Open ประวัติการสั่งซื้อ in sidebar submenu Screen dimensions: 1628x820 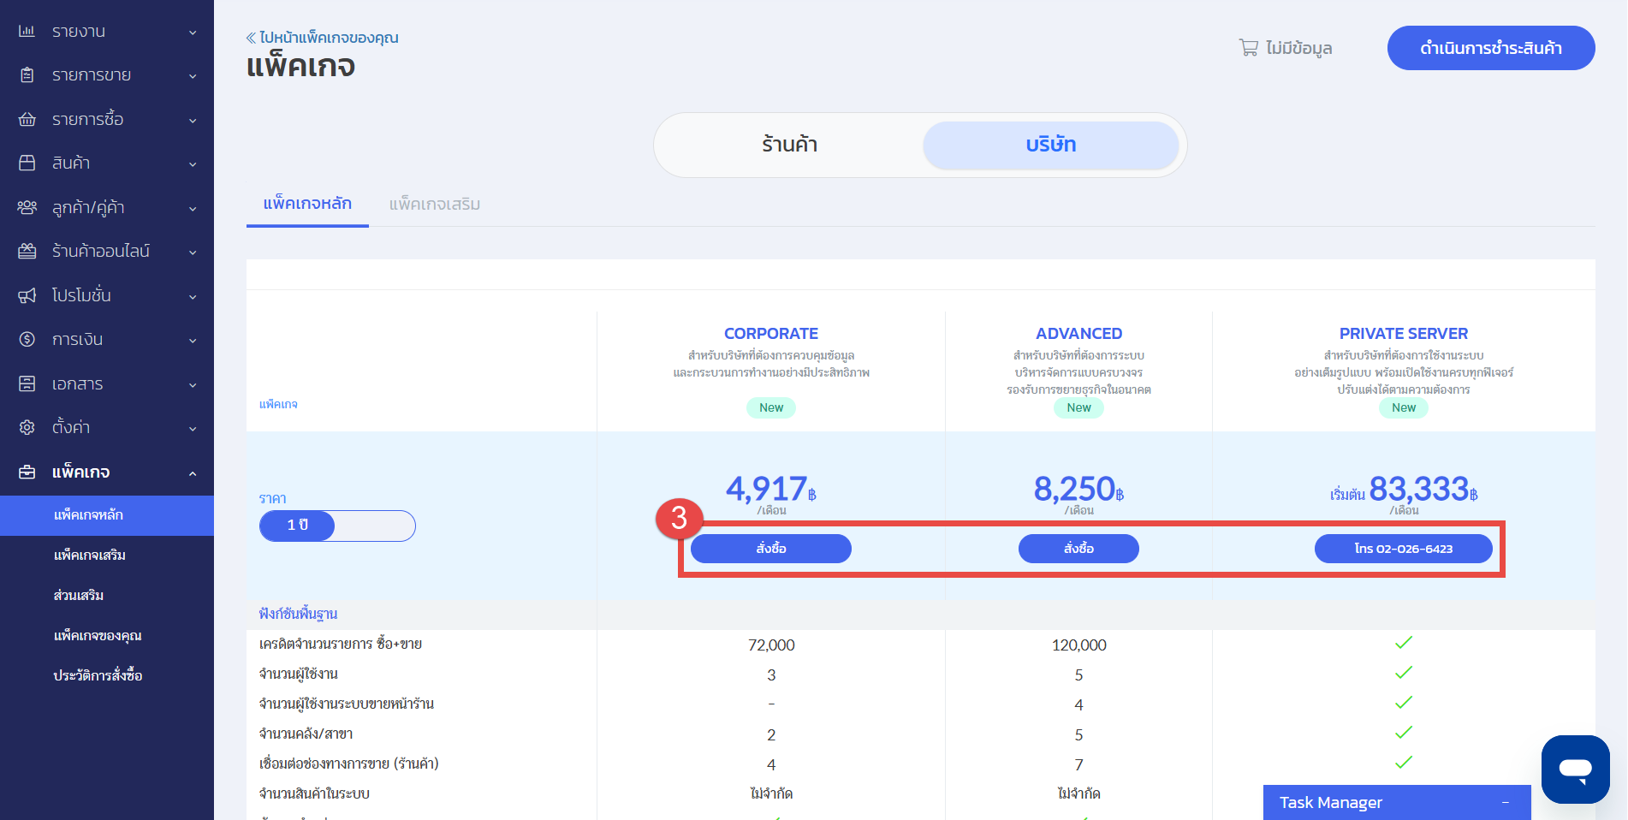point(98,675)
